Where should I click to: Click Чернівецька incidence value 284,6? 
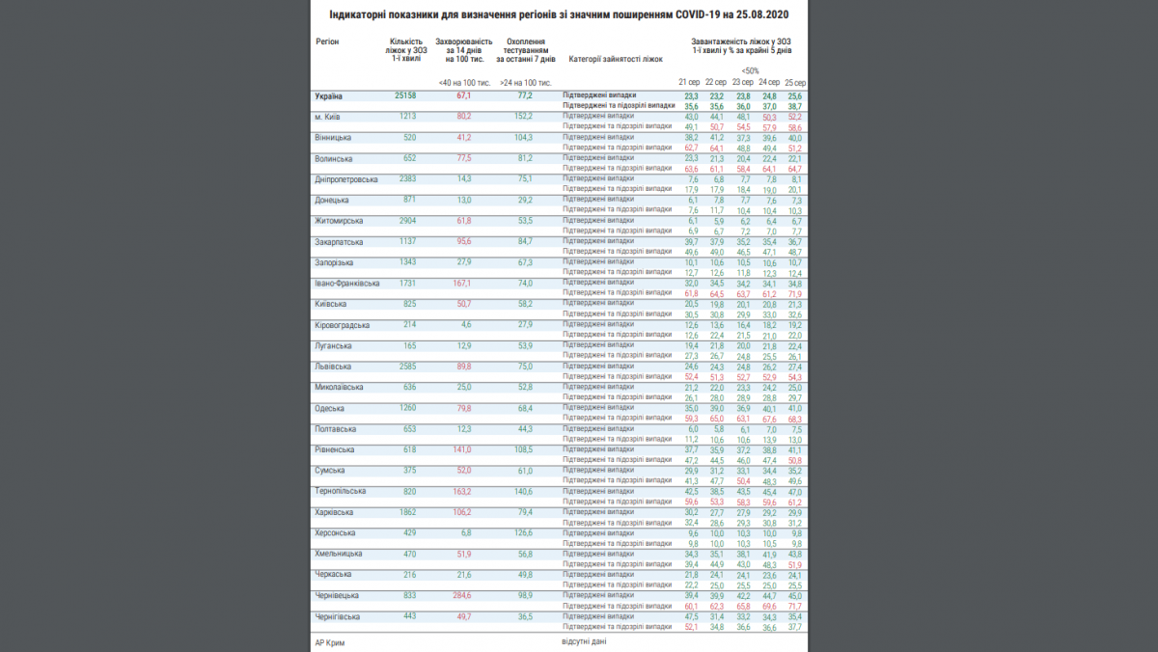click(463, 596)
